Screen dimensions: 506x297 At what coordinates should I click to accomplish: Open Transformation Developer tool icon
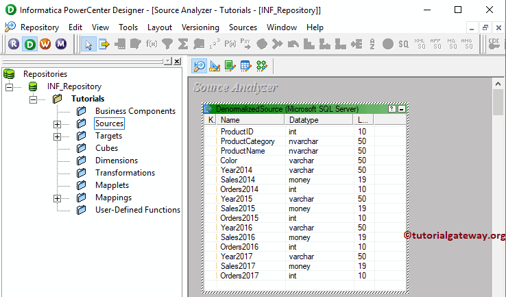(x=230, y=66)
